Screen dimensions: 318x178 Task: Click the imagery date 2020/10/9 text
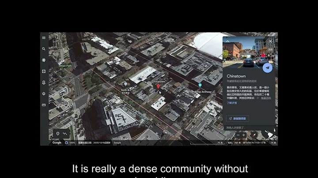(95, 143)
